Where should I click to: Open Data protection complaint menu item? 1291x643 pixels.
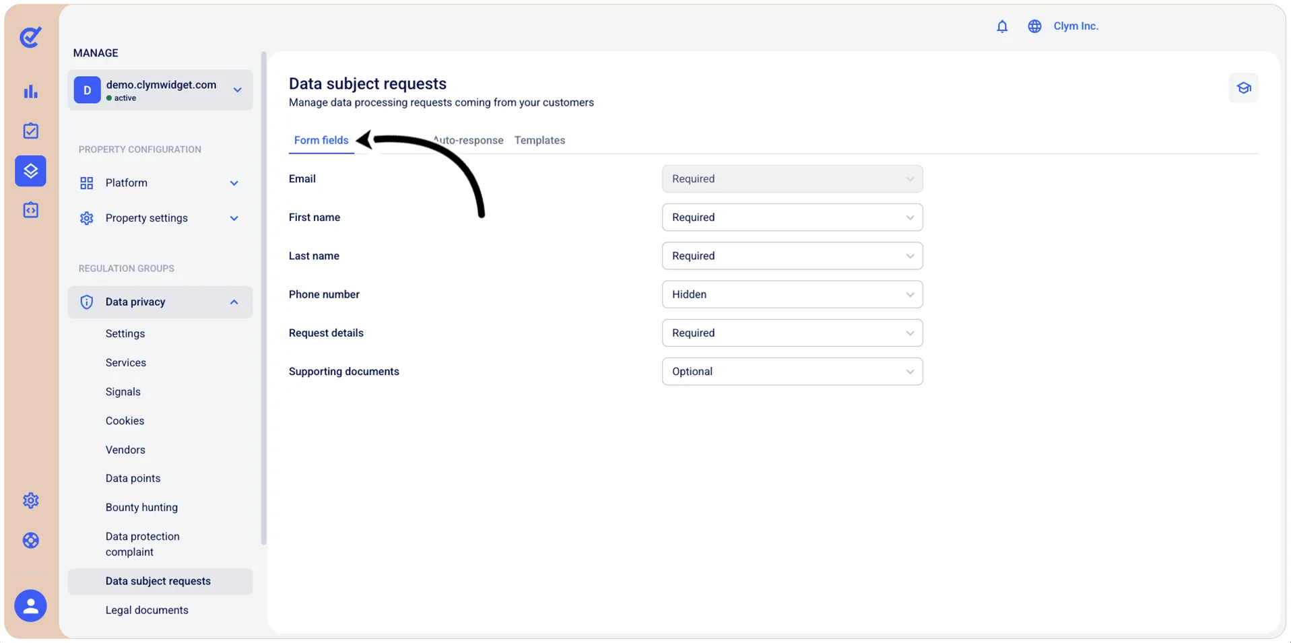coord(143,544)
